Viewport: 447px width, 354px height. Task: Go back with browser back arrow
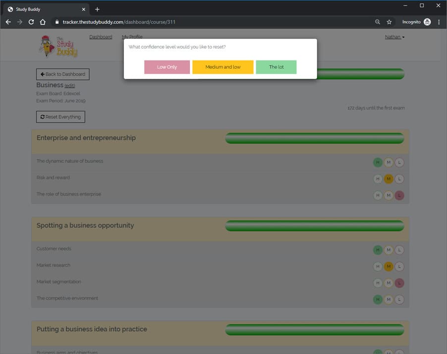coord(8,22)
